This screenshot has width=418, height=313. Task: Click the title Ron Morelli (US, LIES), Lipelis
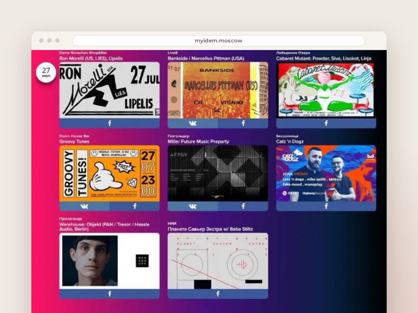pos(91,58)
